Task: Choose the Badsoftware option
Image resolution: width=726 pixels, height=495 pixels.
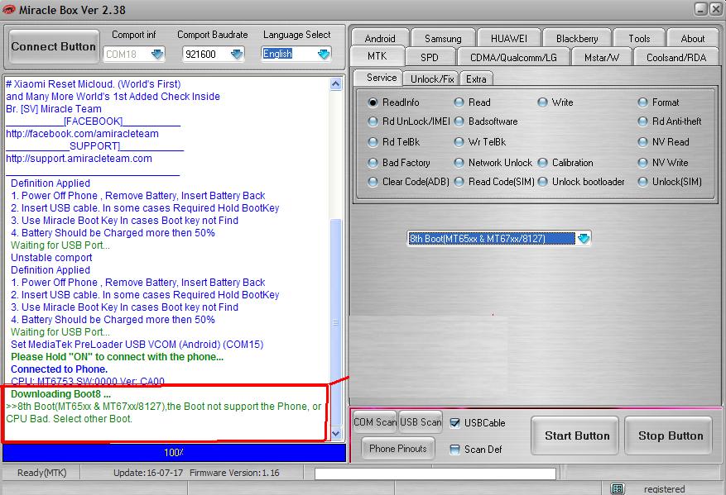Action: (x=459, y=121)
